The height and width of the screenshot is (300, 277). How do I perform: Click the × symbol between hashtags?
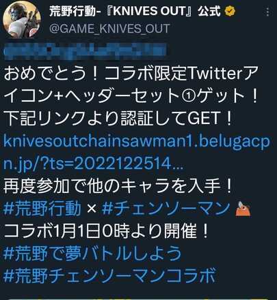click(92, 209)
